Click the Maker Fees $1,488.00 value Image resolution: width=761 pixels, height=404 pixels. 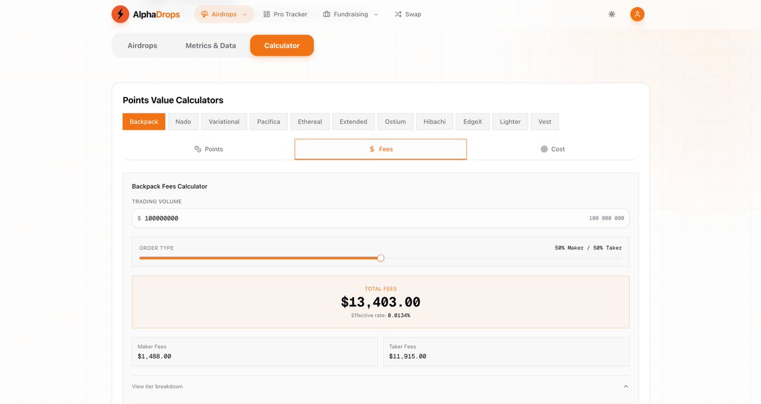point(154,356)
